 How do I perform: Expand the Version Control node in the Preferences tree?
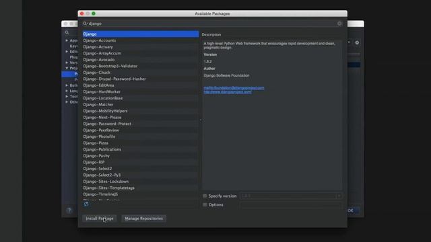67,63
